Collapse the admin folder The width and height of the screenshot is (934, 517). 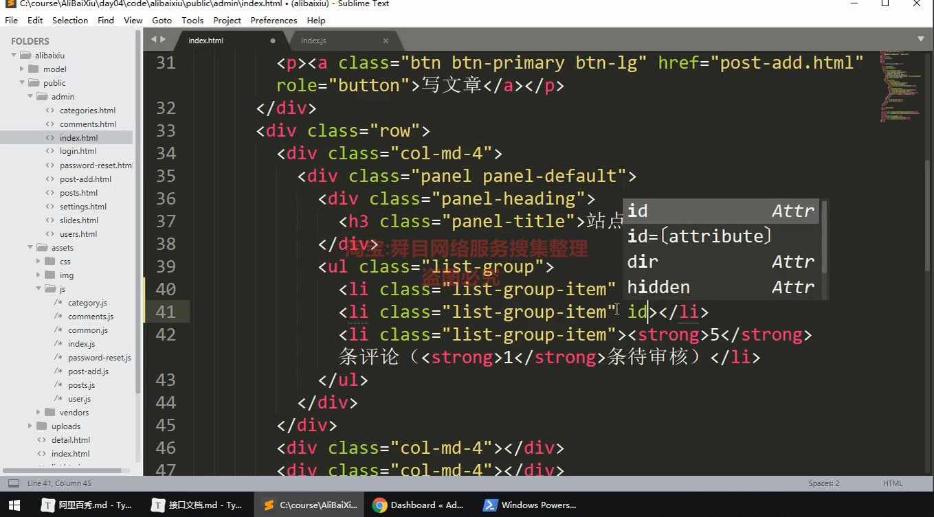pyautogui.click(x=30, y=96)
